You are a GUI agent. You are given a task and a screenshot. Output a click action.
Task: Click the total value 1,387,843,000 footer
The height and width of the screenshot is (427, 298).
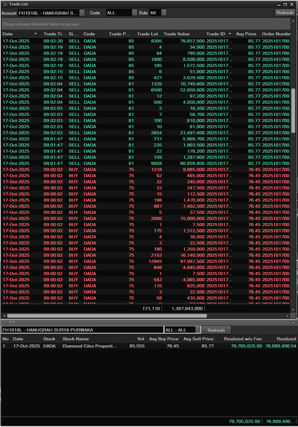(187, 309)
